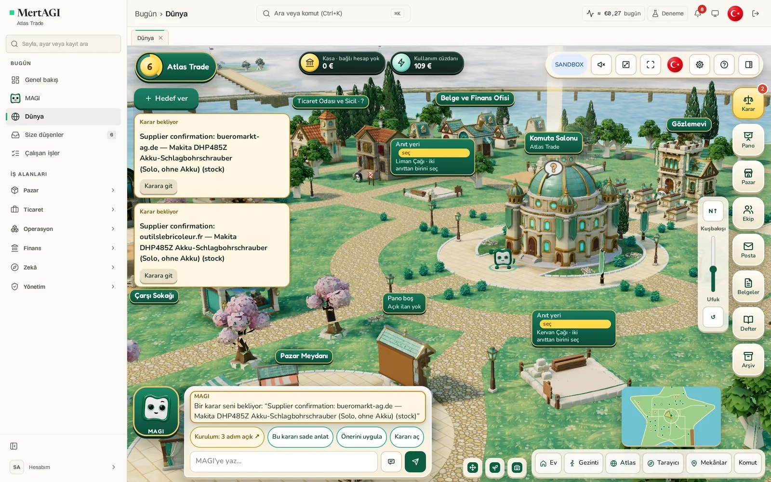Screen dimensions: 771x482
Task: Click the N compass button
Action: (x=713, y=211)
